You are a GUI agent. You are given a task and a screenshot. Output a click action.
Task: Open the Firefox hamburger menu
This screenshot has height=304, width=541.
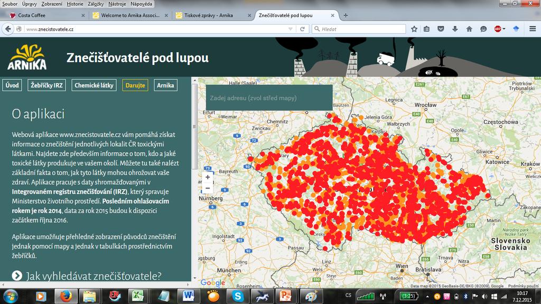[533, 29]
